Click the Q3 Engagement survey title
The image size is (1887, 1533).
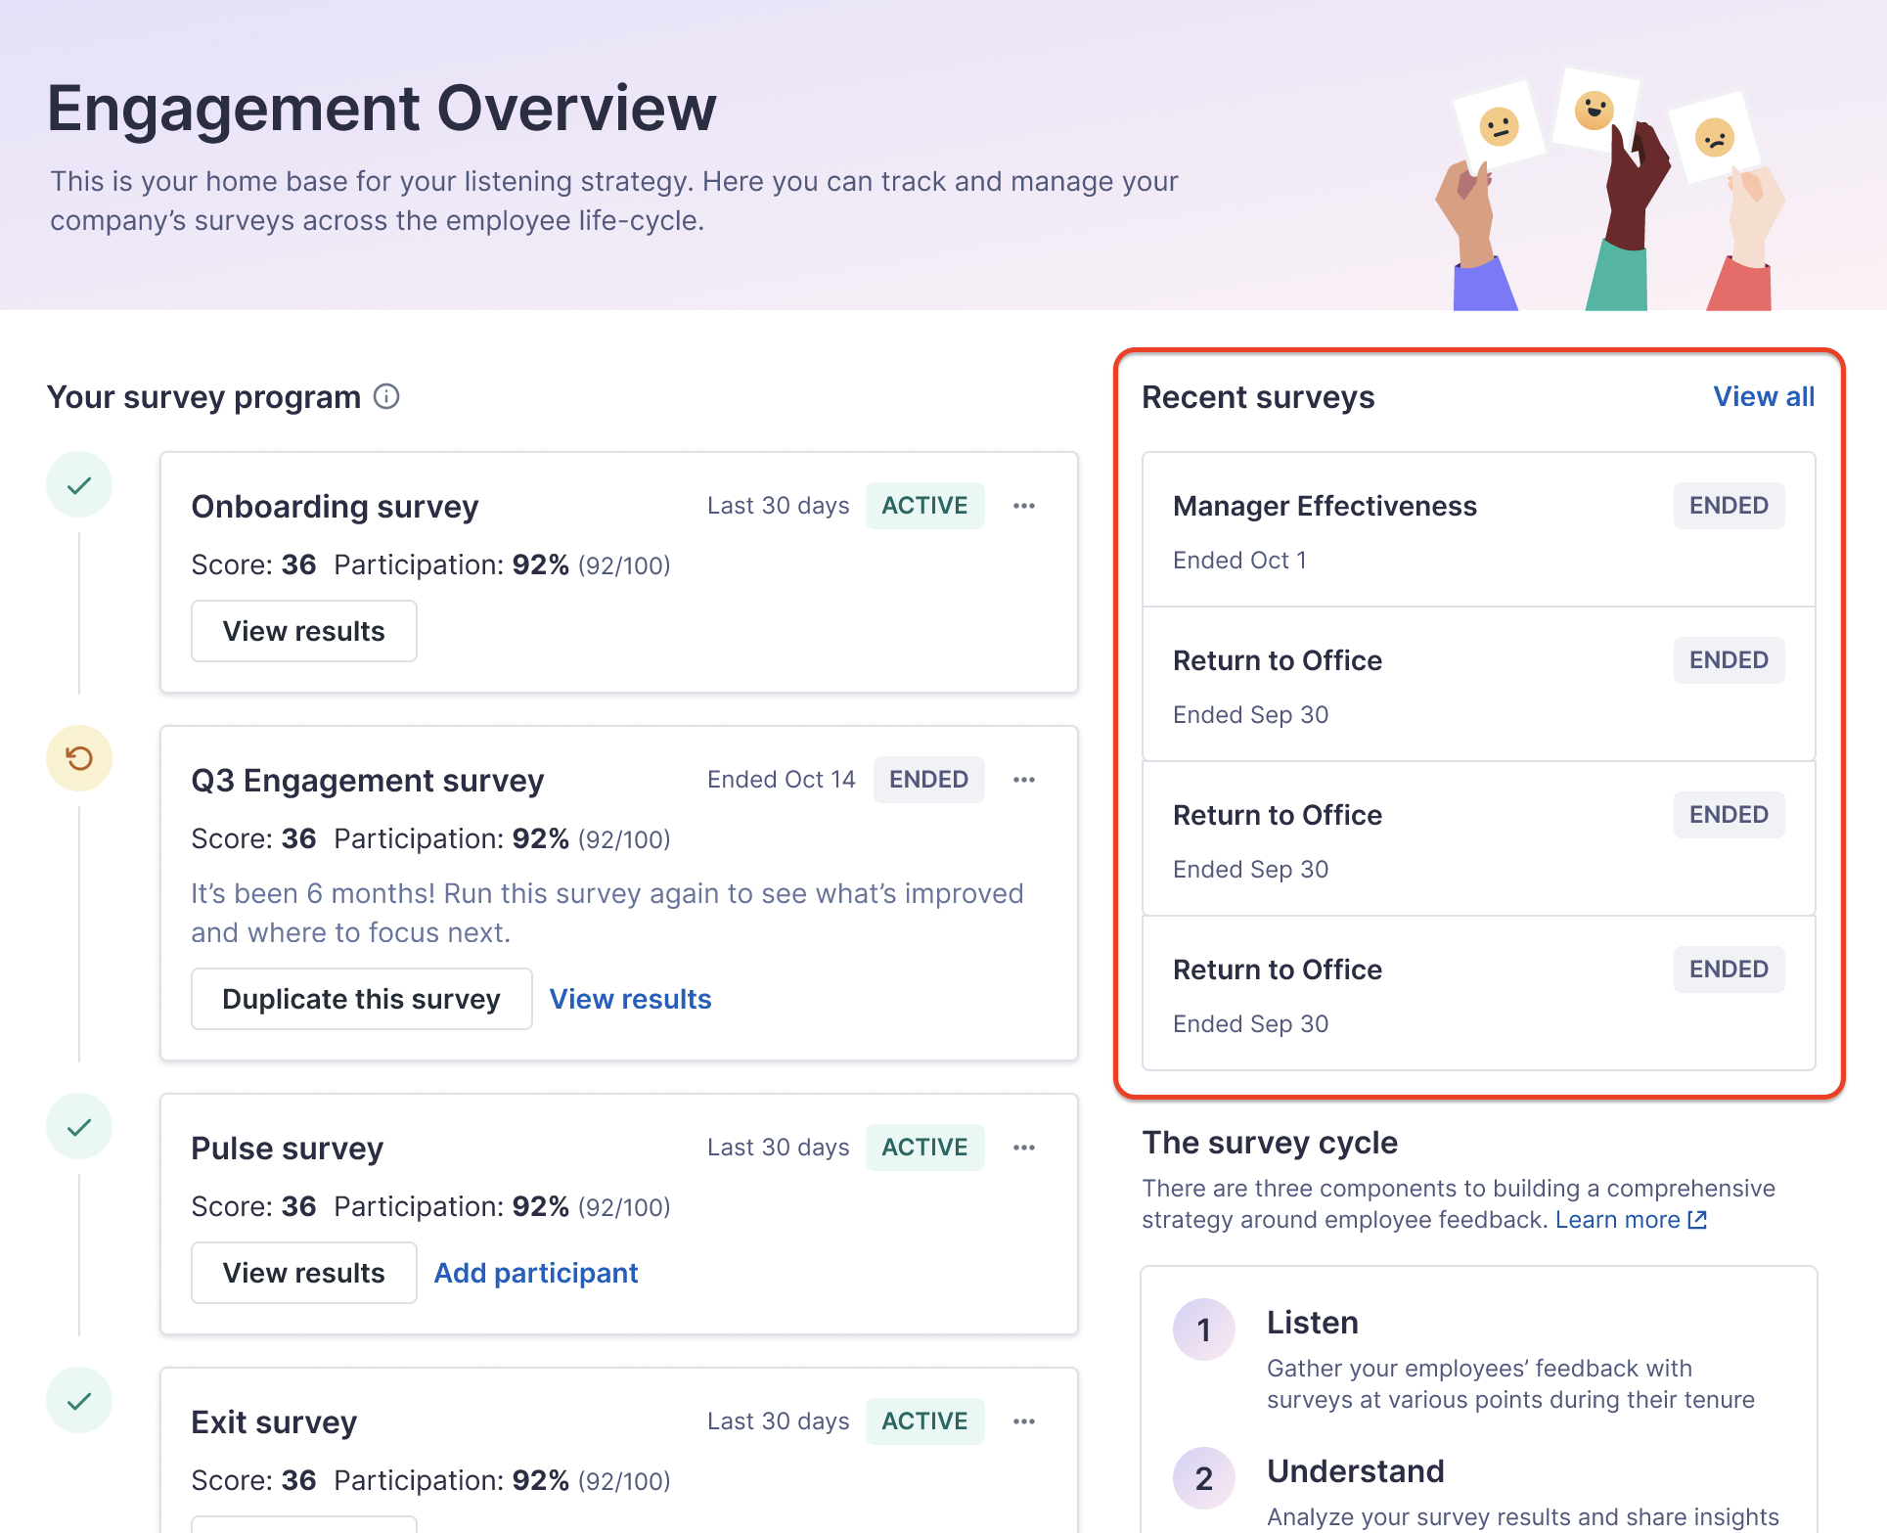tap(367, 781)
